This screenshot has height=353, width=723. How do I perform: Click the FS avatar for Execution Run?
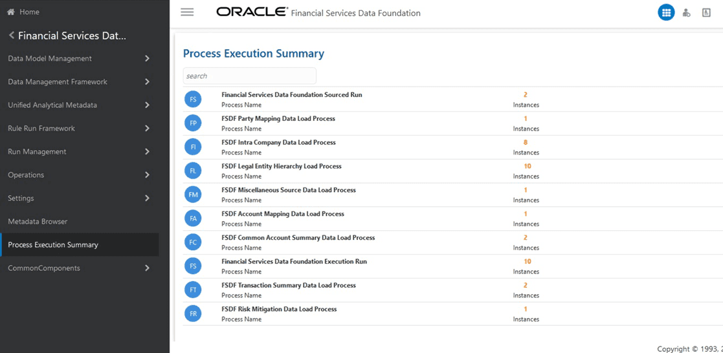point(193,266)
